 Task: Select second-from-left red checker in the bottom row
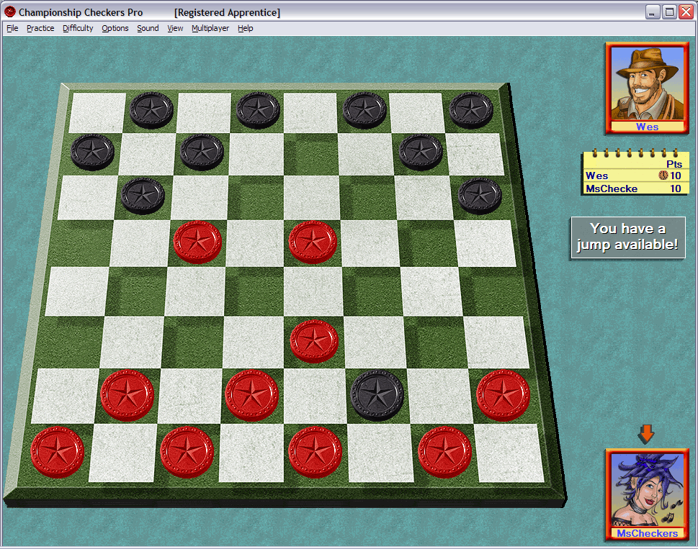(187, 452)
